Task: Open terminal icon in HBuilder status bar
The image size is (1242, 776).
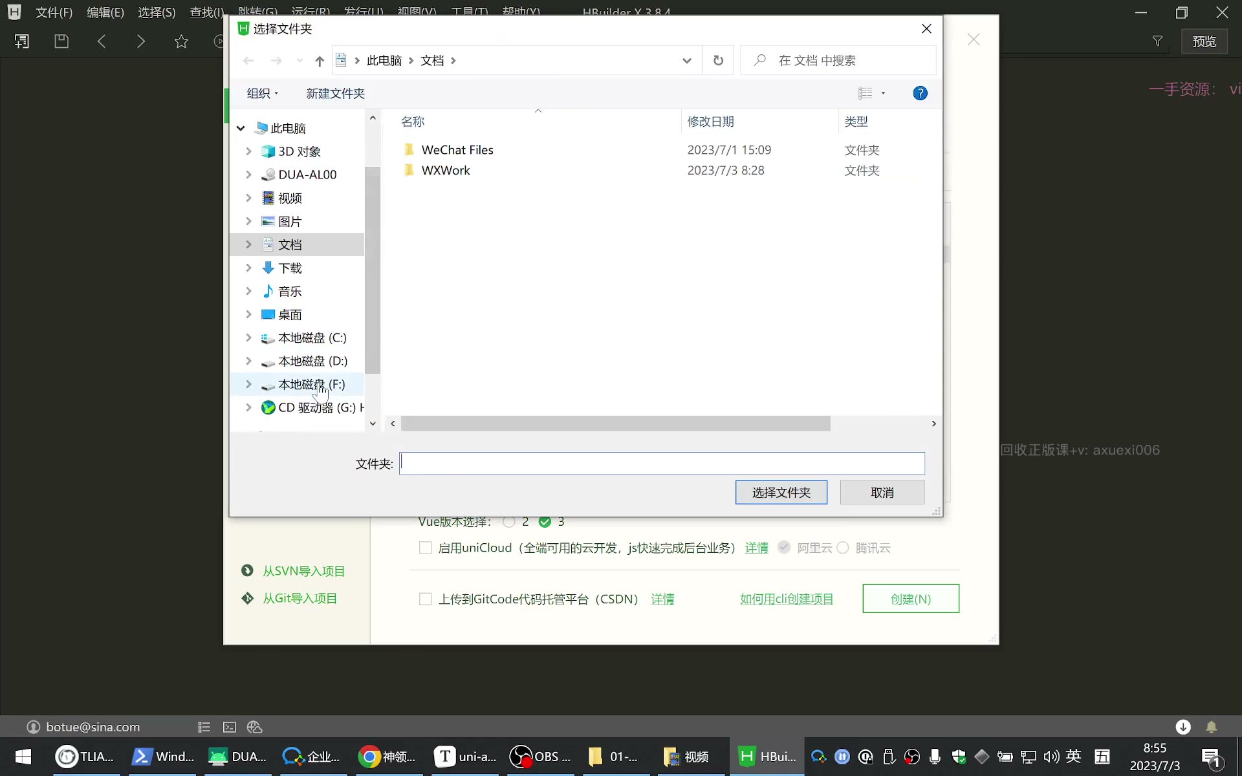Action: tap(230, 727)
